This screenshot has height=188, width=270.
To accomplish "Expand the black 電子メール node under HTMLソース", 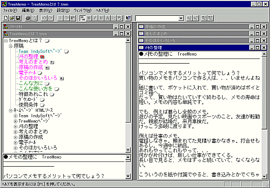I will (15, 143).
